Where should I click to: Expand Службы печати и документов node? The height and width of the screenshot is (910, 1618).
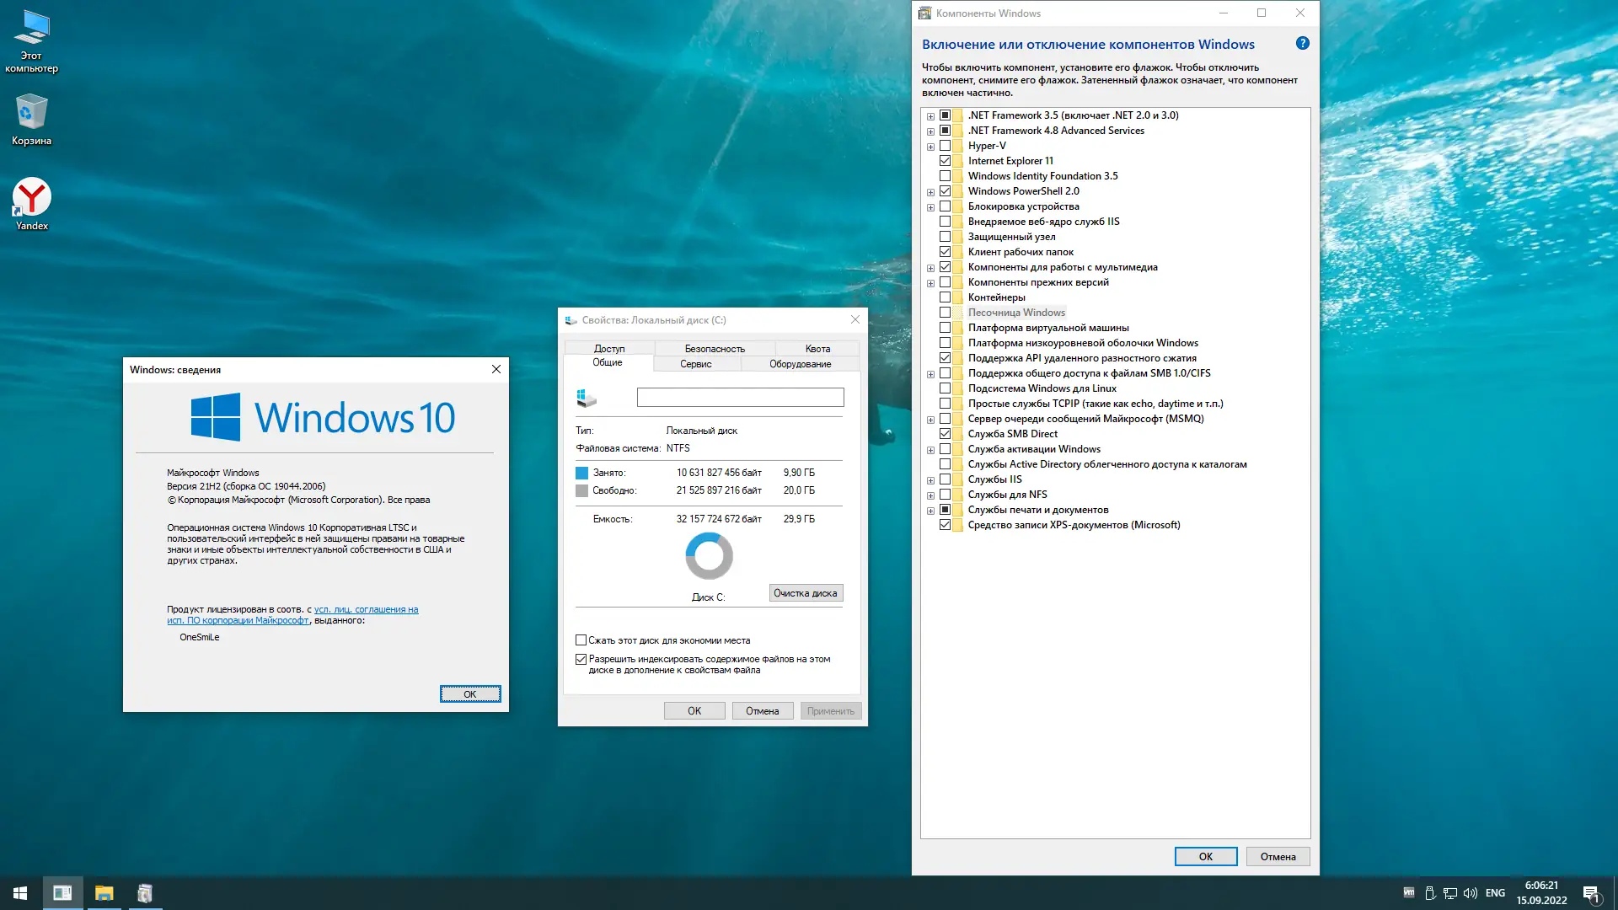[x=930, y=511]
